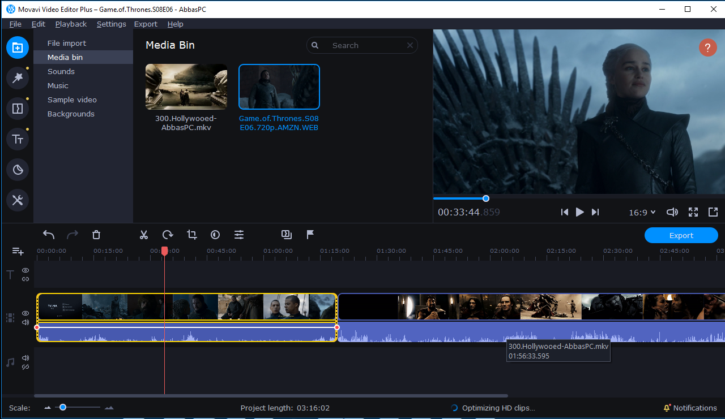Click the preview player seek bar handle
Image resolution: width=725 pixels, height=419 pixels.
(486, 198)
